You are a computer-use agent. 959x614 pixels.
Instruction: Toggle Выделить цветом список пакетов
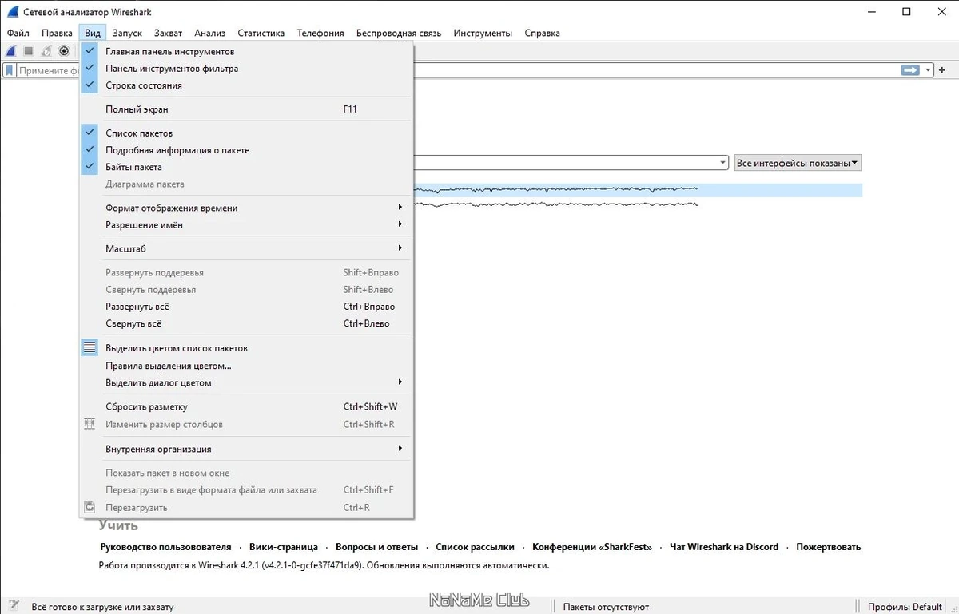point(245,348)
